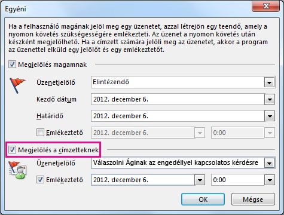Open the recipients' reminder 0:00 time dropdown
Viewport: 284px width, 215px height.
point(270,180)
